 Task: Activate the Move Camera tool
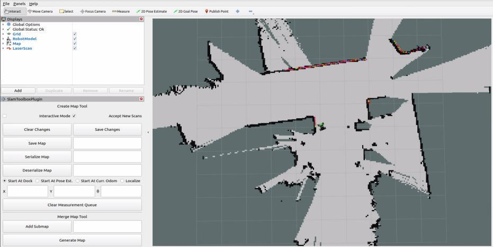(40, 11)
